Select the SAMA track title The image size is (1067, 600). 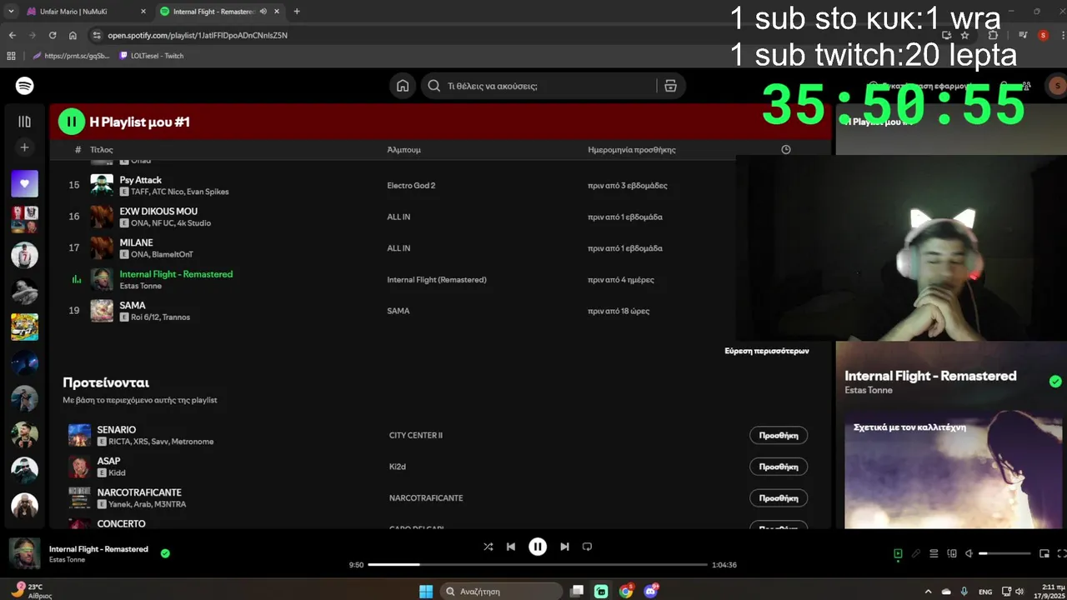click(133, 306)
